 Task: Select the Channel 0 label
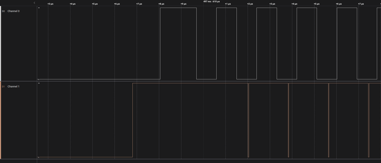tap(14, 11)
